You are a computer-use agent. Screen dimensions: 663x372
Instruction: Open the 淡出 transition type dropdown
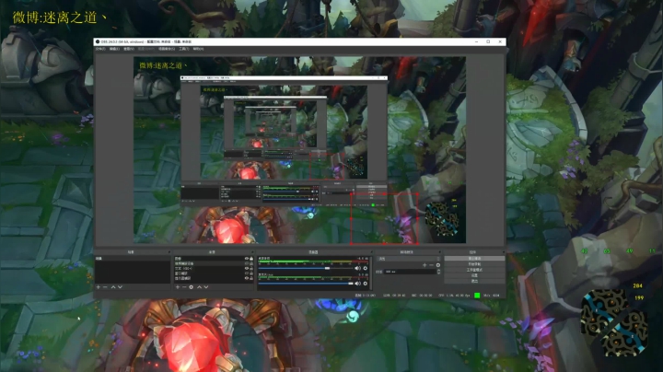pyautogui.click(x=409, y=259)
